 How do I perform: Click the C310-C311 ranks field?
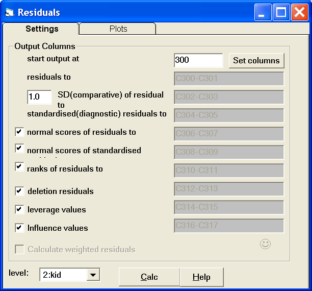pyautogui.click(x=229, y=171)
